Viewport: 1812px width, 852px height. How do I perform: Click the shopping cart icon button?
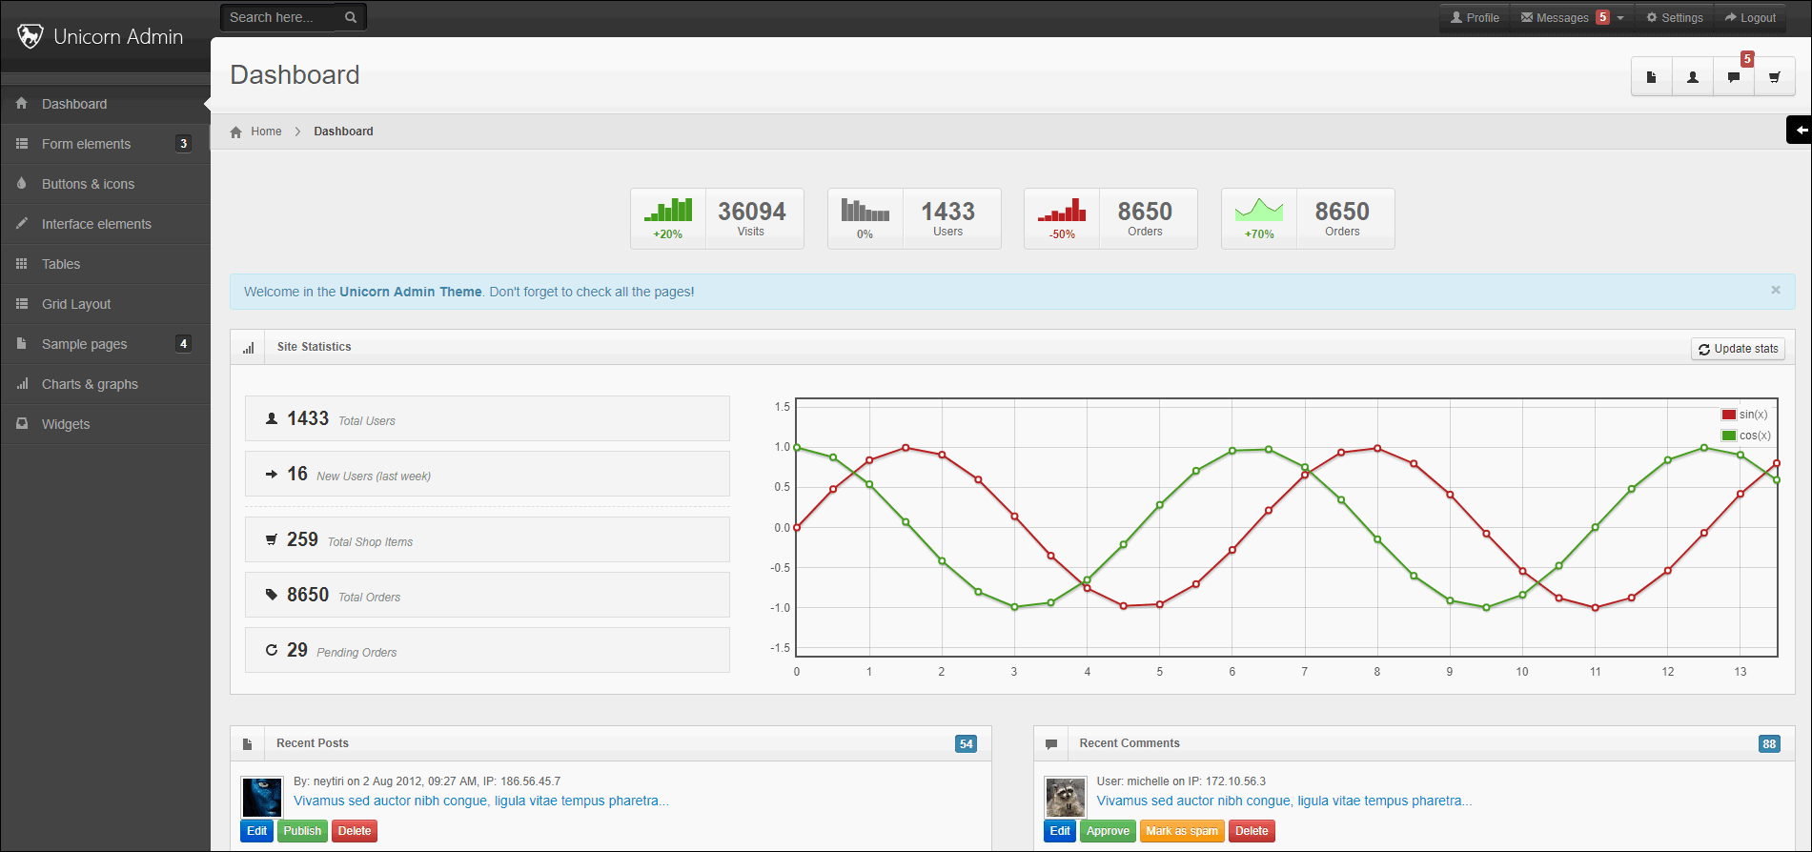[1774, 77]
